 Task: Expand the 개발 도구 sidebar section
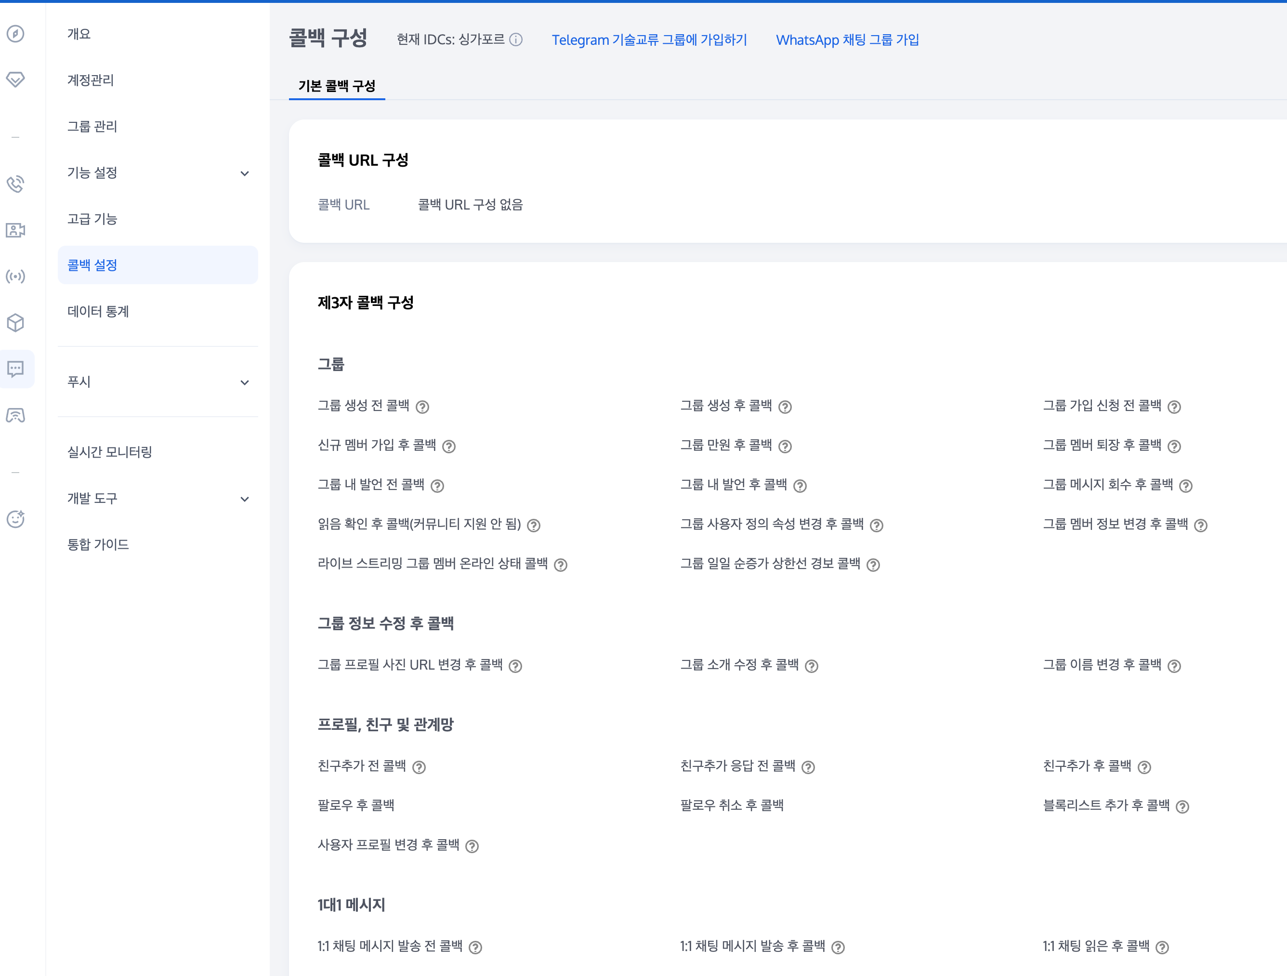click(x=245, y=499)
